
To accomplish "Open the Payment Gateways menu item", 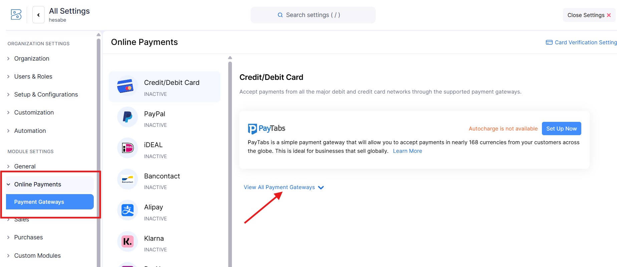I will click(50, 202).
